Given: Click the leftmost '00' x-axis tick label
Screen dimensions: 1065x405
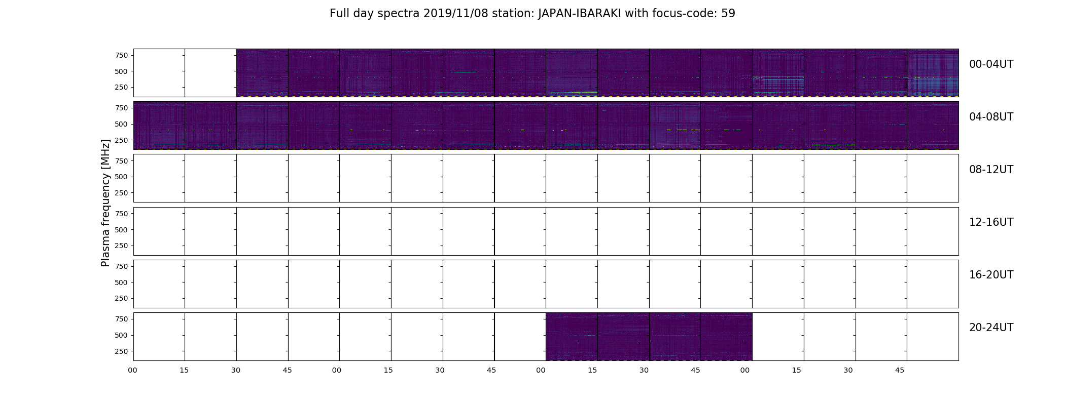Looking at the screenshot, I should (x=132, y=370).
